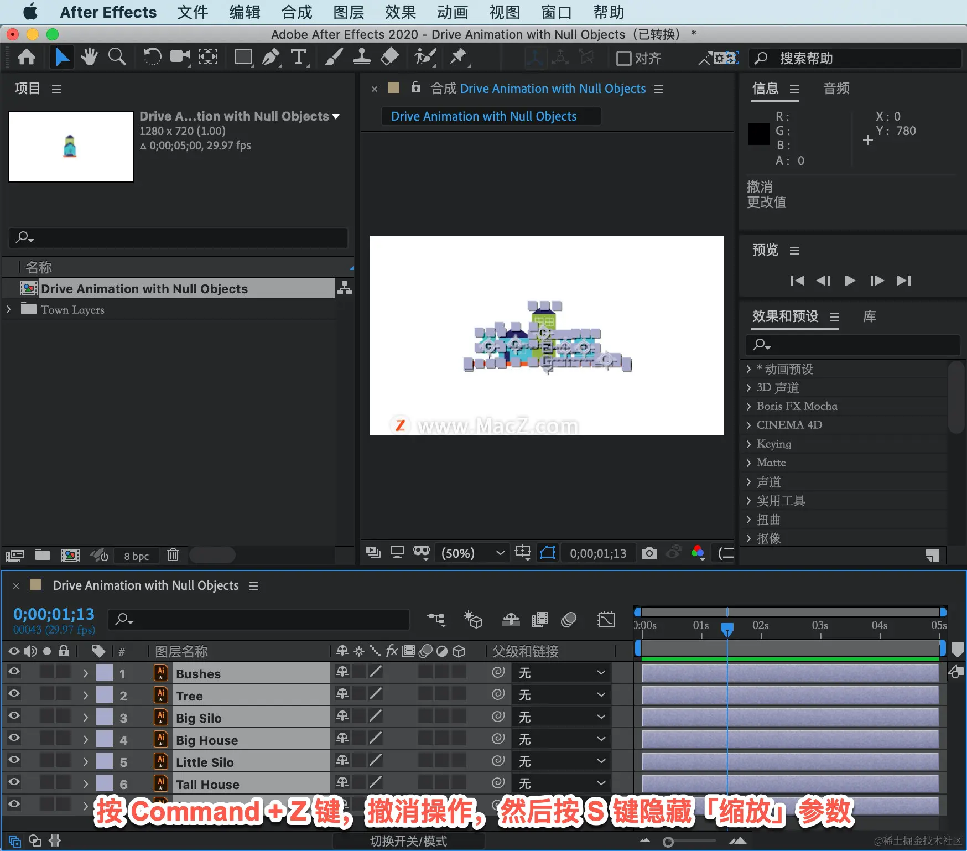Click the 搜索帮助 search field

[855, 58]
